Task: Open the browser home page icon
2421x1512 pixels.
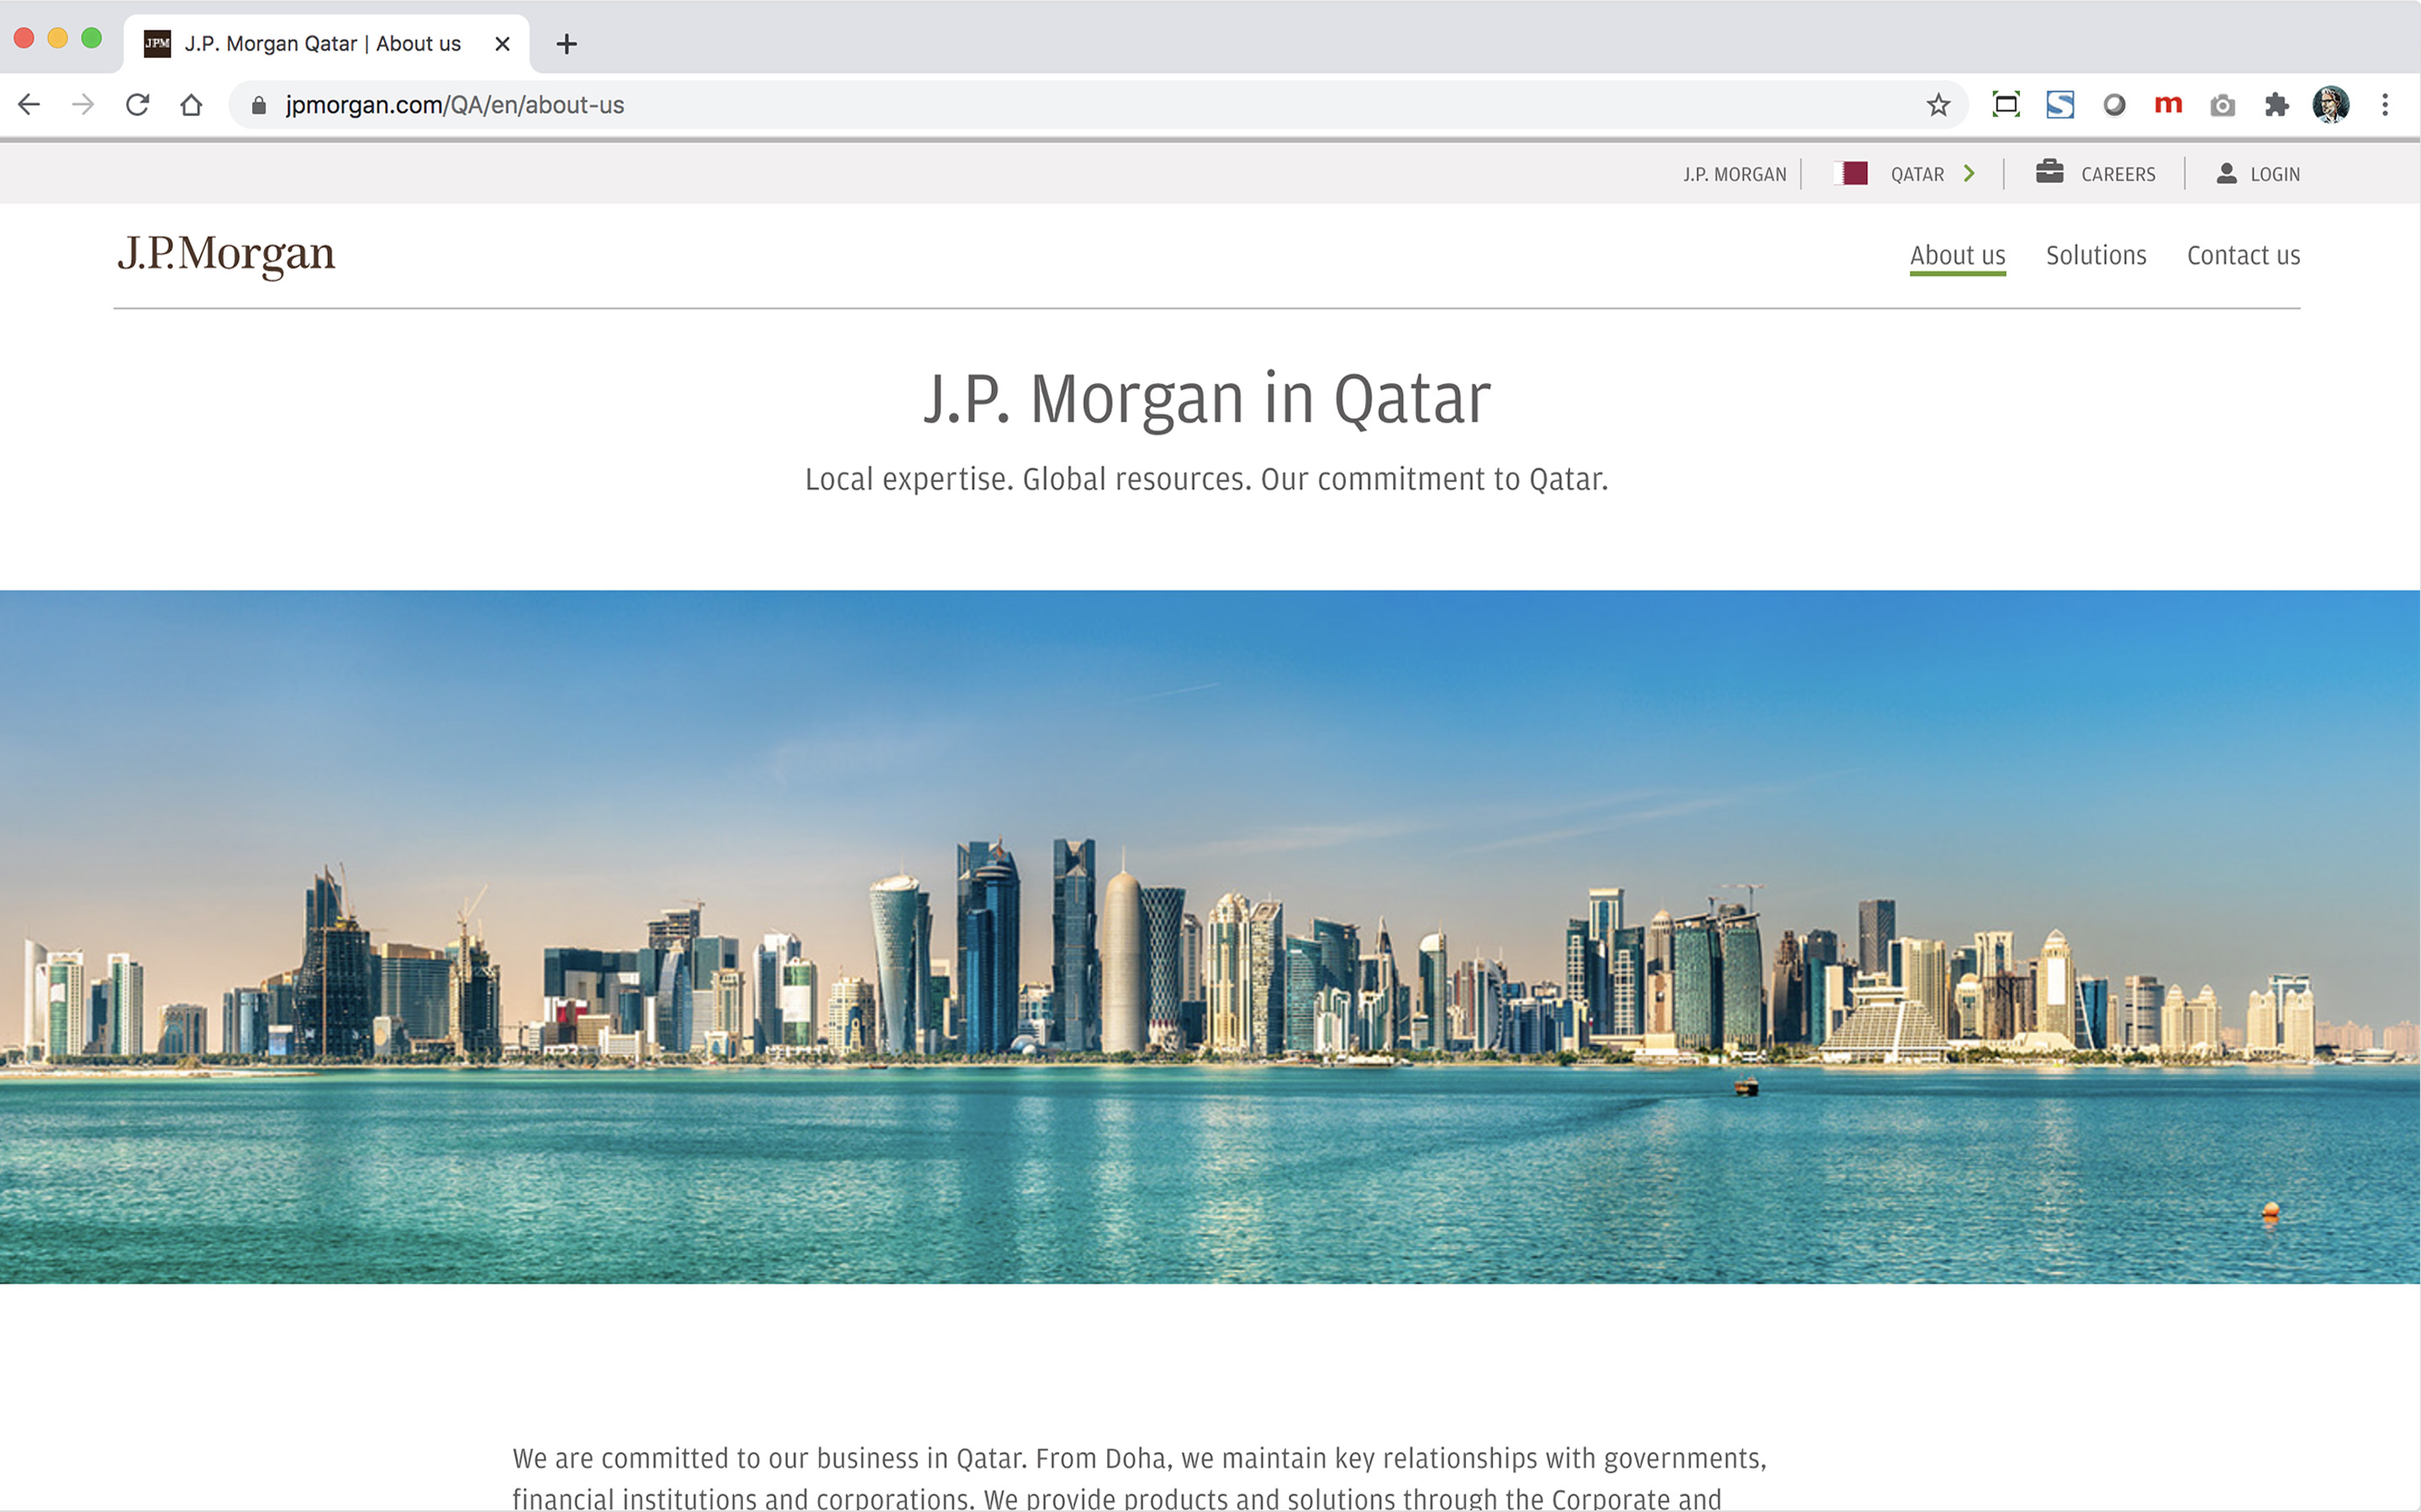Action: coord(191,104)
